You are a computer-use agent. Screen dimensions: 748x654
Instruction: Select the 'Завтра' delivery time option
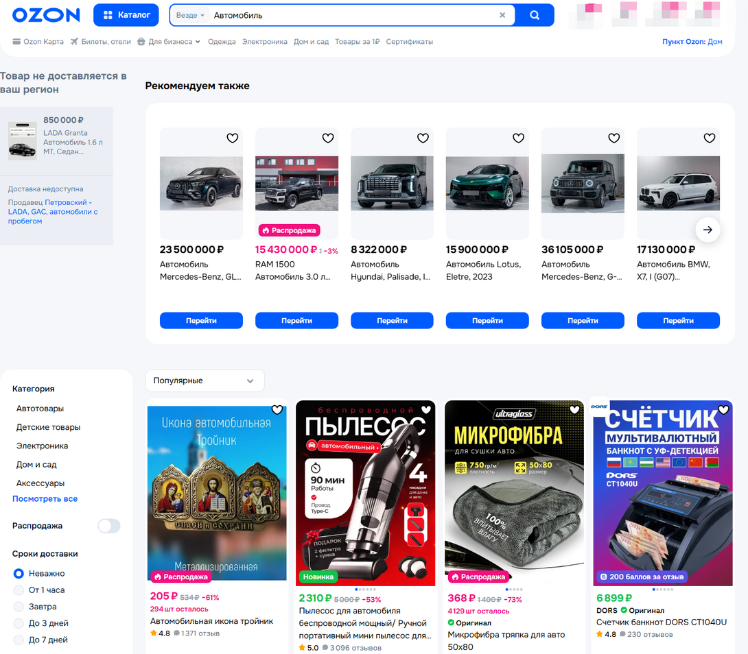(19, 607)
